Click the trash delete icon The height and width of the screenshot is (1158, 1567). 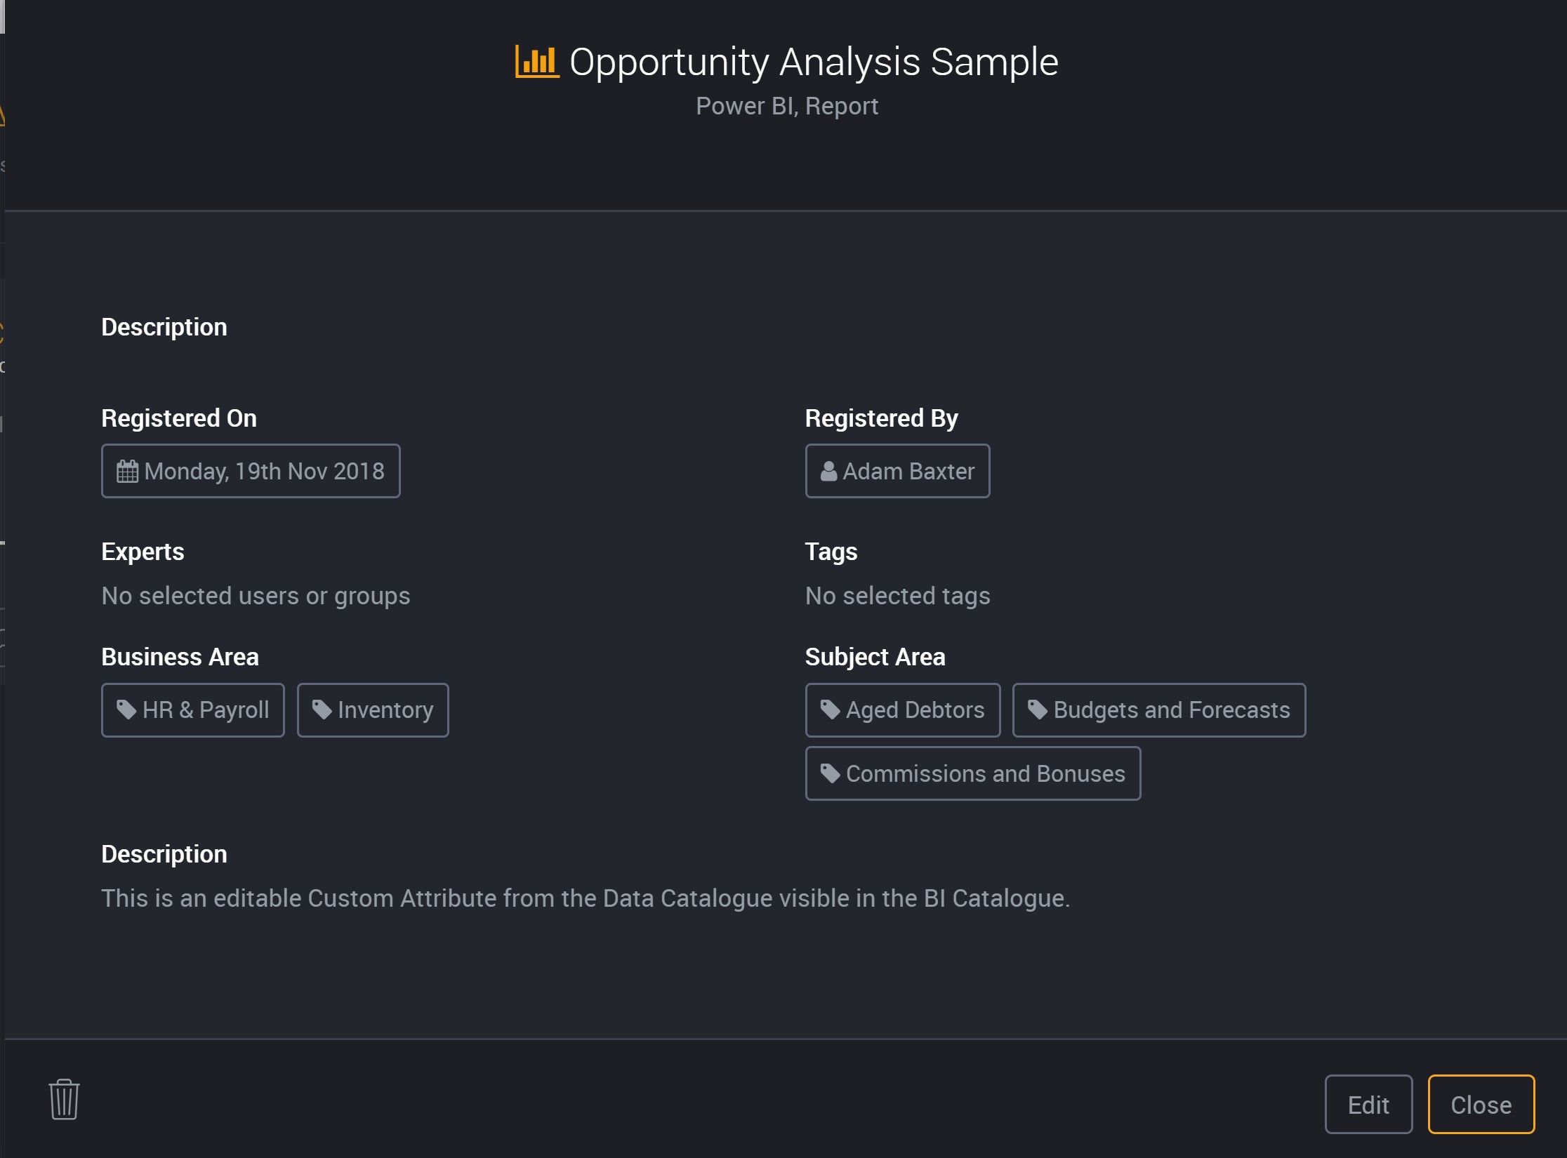pyautogui.click(x=64, y=1099)
